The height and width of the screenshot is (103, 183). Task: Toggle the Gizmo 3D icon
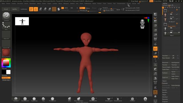tap(54, 9)
